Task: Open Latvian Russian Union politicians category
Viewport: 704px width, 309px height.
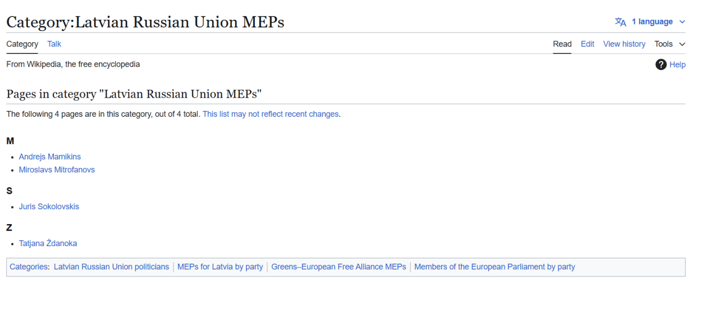Action: 111,267
